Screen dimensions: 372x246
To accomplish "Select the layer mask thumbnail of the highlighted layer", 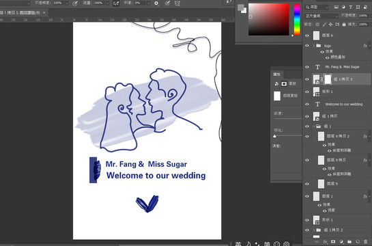I will pos(328,79).
